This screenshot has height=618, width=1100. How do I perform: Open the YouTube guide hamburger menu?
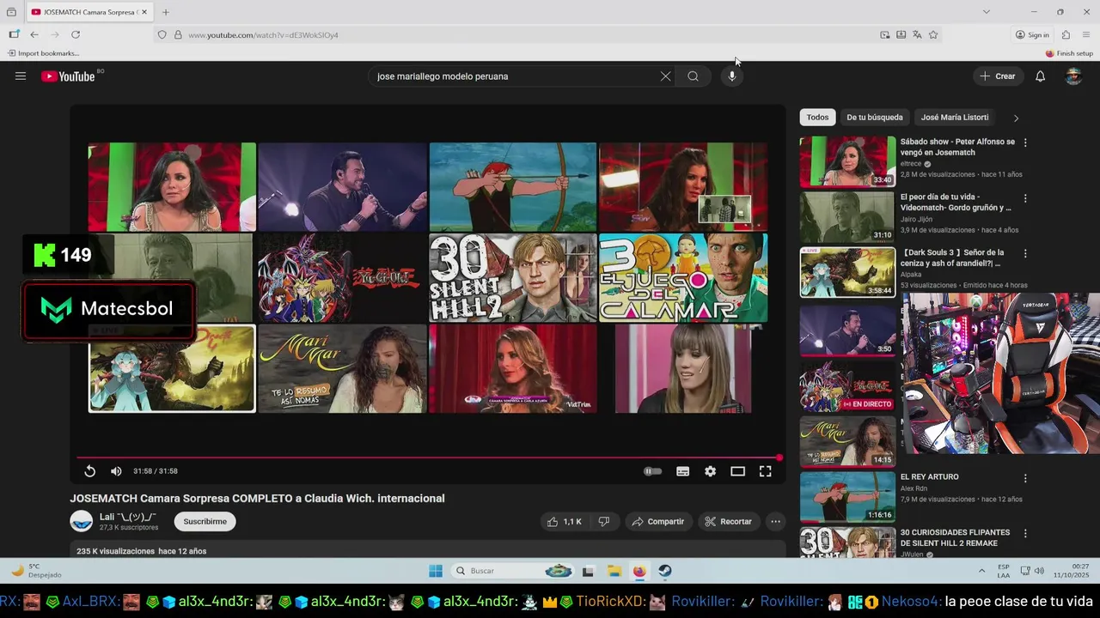[21, 76]
